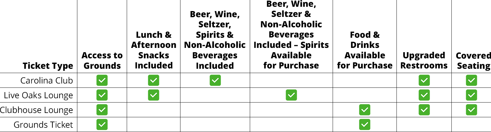Image resolution: width=491 pixels, height=132 pixels.
Task: Click Carolina Club Lunch & Snacks checkmark
Action: point(153,80)
